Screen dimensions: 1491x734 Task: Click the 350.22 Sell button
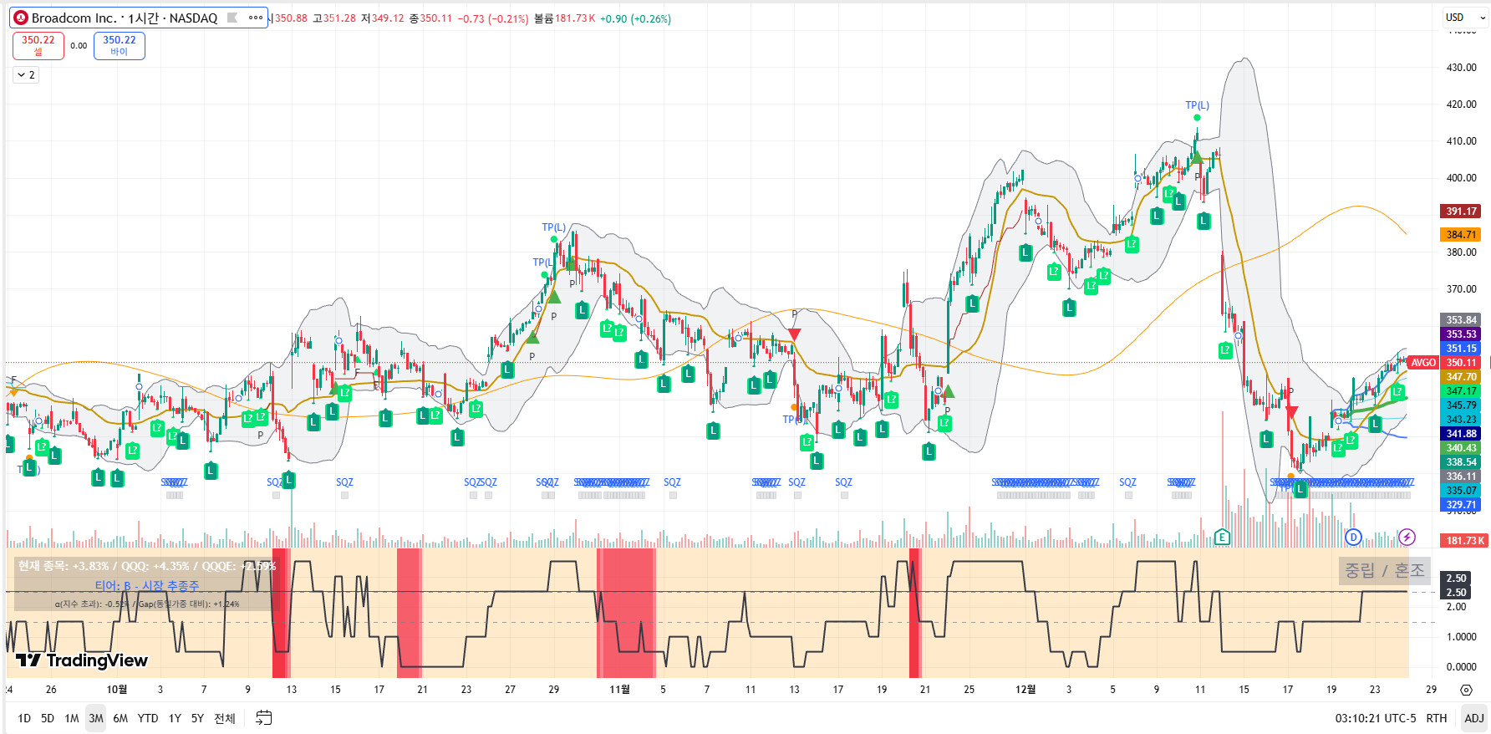[x=38, y=46]
